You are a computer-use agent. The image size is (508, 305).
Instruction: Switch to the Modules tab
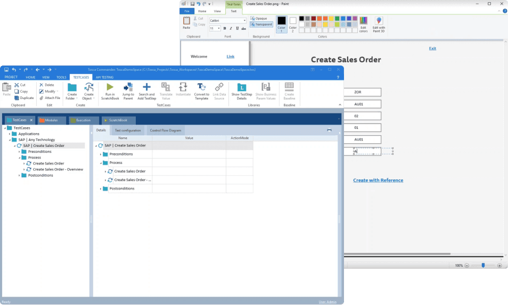[51, 120]
